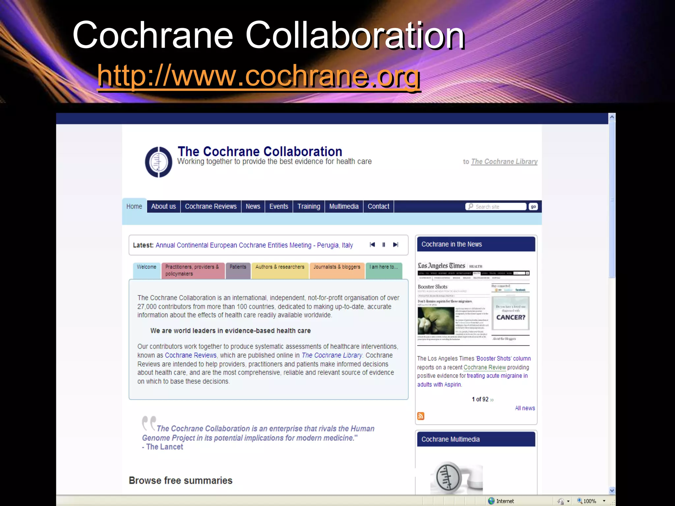
Task: Click the Los Angeles Times article thumbnail
Action: point(474,303)
